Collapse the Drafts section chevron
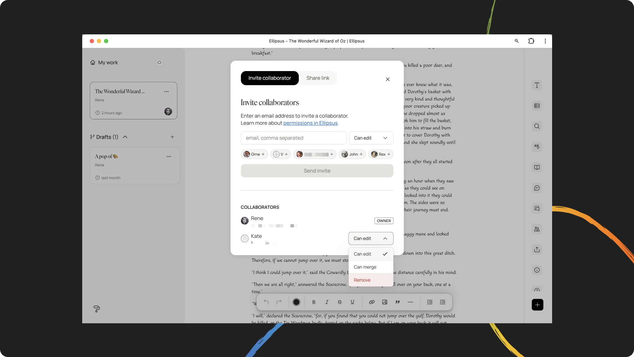Screen dimensions: 634x357 (125, 137)
